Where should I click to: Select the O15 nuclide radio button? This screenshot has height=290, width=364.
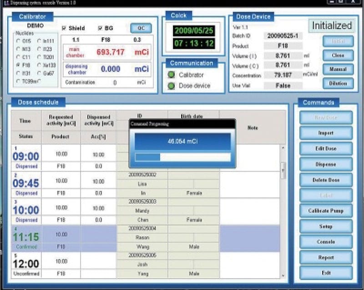click(x=18, y=41)
